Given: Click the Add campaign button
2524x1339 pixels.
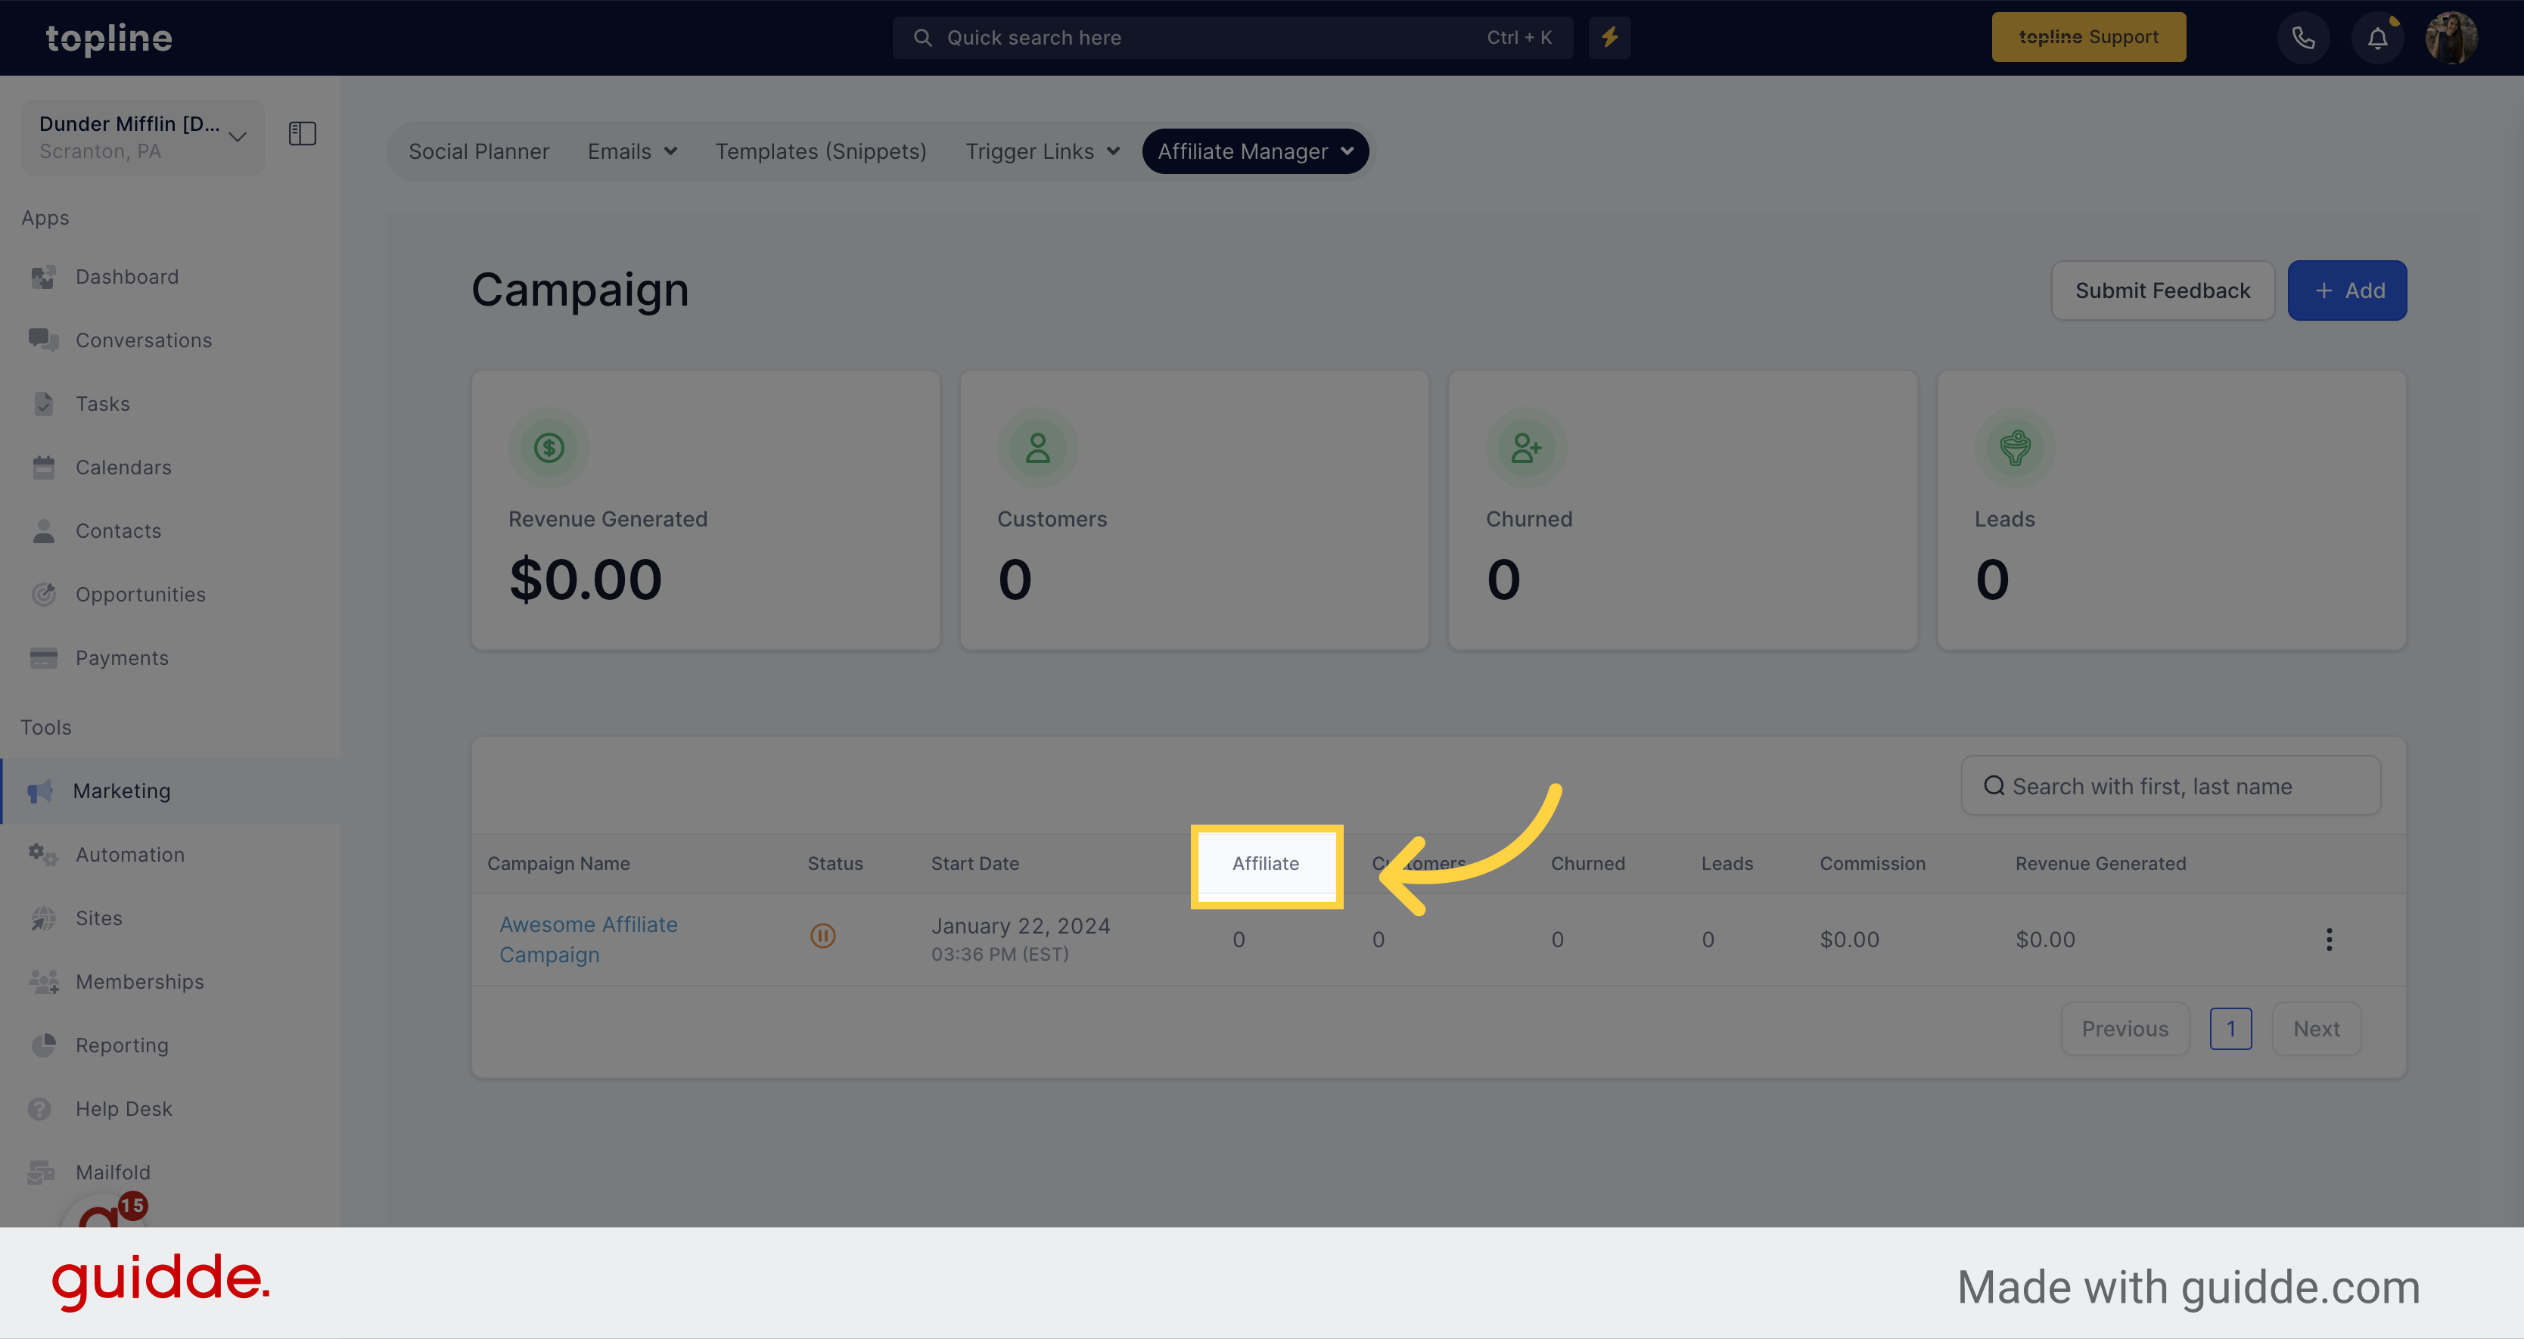Looking at the screenshot, I should coord(2347,290).
